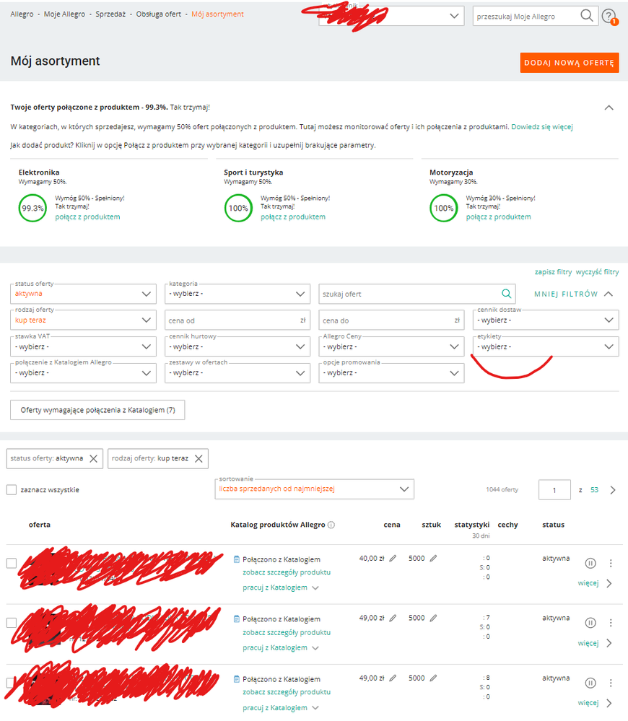Click the 'cena od' input field
This screenshot has height=721, width=628.
point(235,320)
